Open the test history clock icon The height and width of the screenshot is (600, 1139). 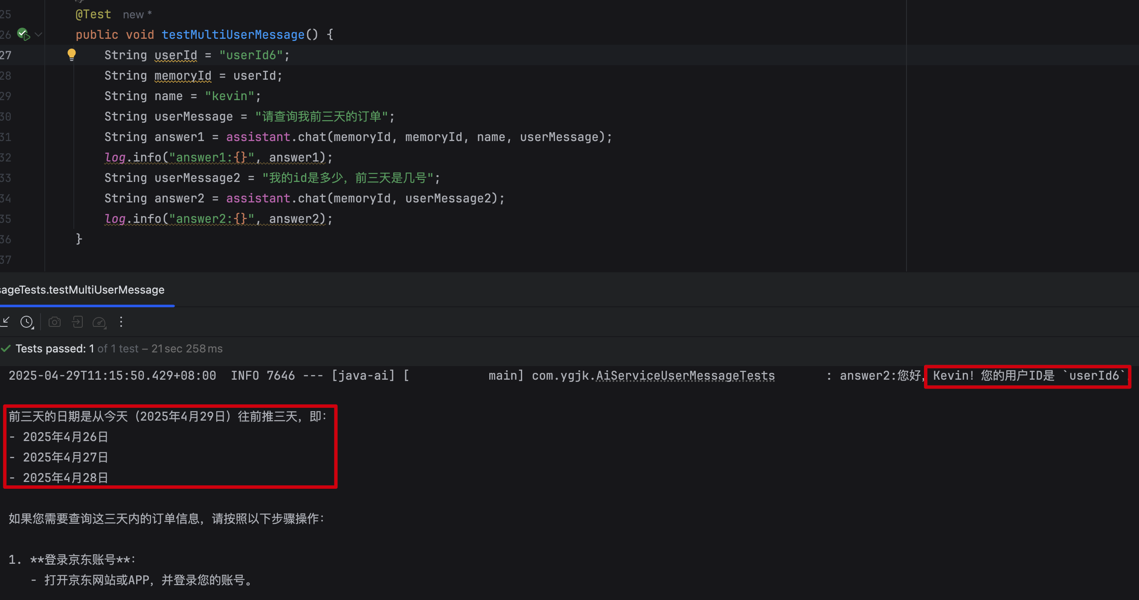(26, 322)
